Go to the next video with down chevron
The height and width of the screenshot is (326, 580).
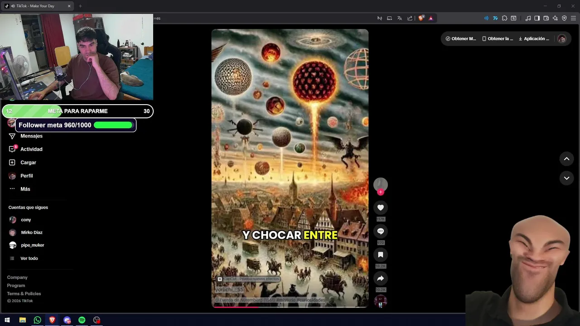(566, 178)
